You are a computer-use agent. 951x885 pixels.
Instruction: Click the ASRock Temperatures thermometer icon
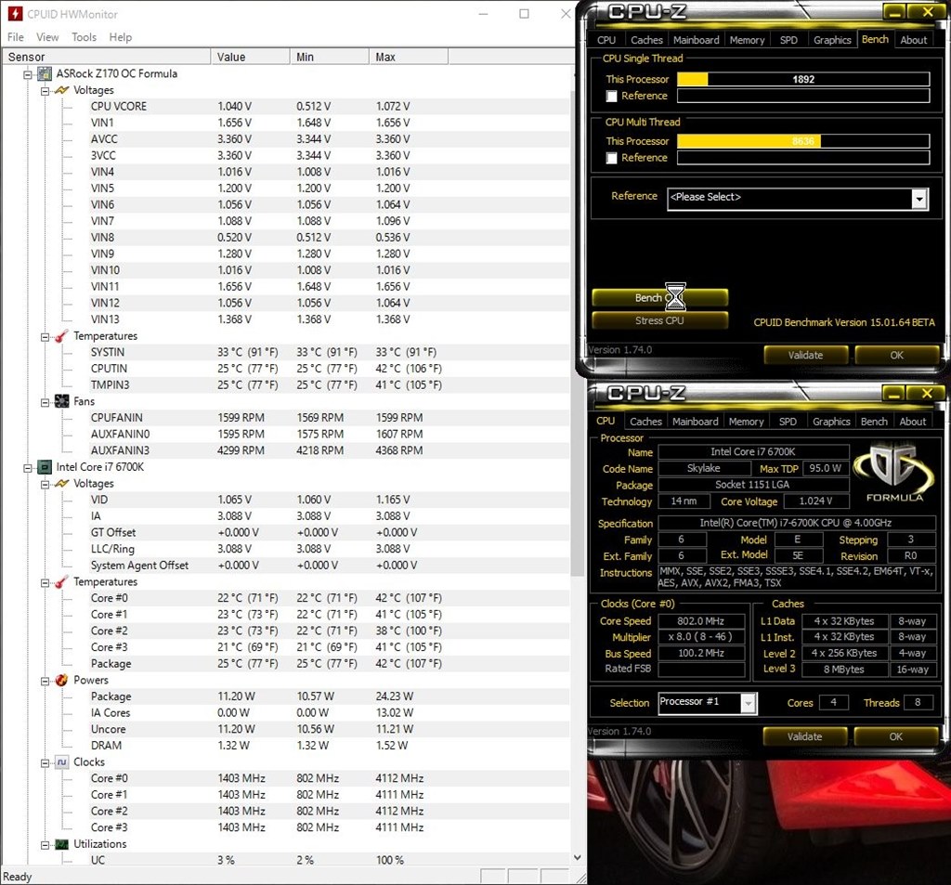tap(61, 336)
